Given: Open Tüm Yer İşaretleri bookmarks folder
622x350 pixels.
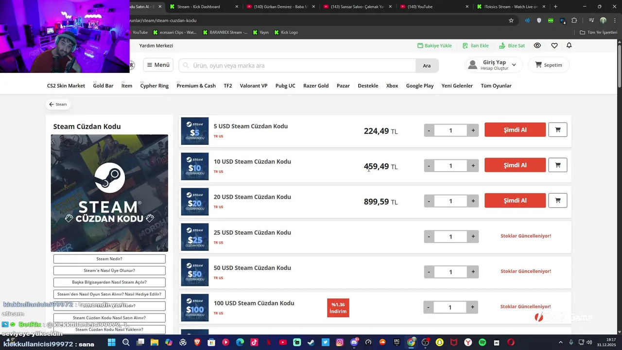Looking at the screenshot, I should click(x=599, y=32).
